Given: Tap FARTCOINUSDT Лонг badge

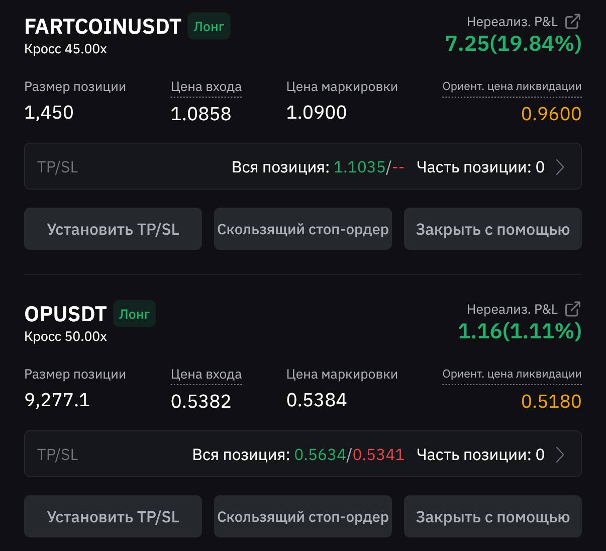Looking at the screenshot, I should [209, 27].
